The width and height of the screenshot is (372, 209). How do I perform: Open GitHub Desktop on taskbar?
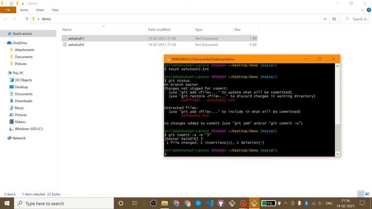click(221, 203)
